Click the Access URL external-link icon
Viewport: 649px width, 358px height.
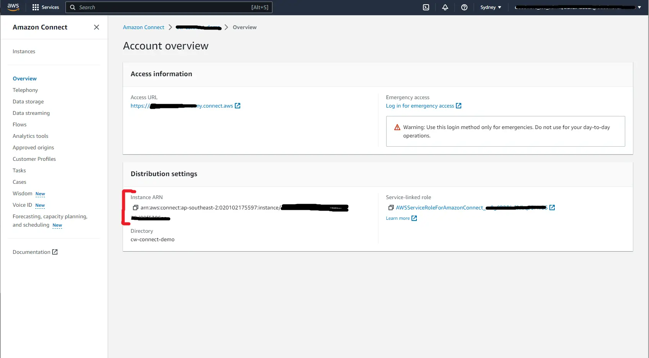click(238, 106)
